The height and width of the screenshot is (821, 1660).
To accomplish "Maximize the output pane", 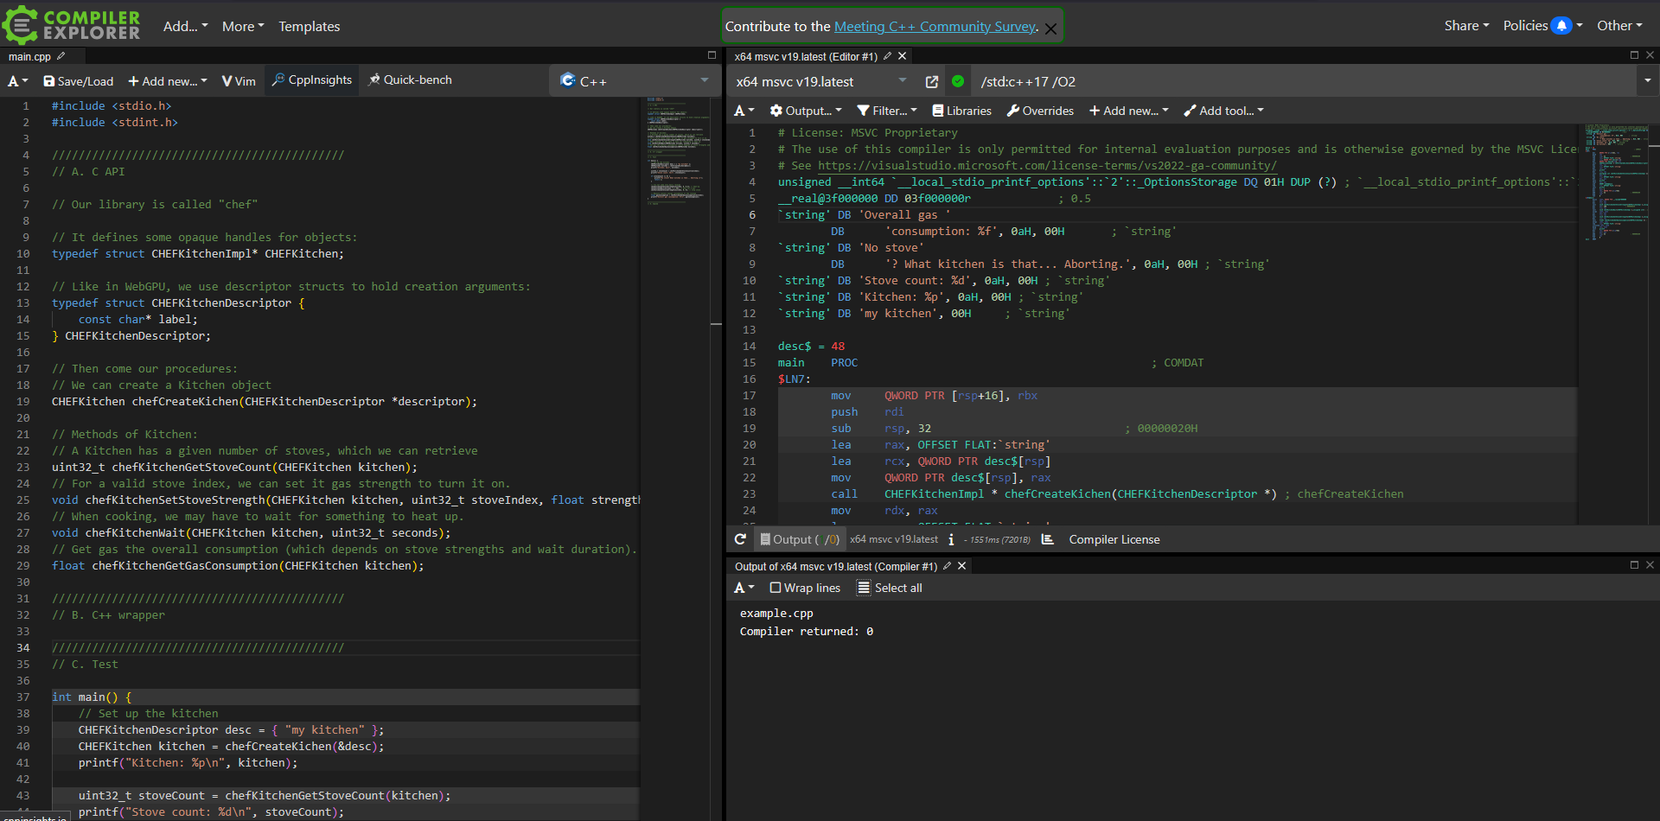I will click(x=1634, y=564).
